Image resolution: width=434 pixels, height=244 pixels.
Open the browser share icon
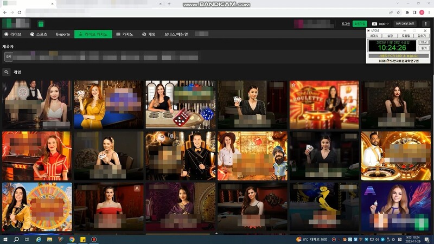click(x=391, y=12)
